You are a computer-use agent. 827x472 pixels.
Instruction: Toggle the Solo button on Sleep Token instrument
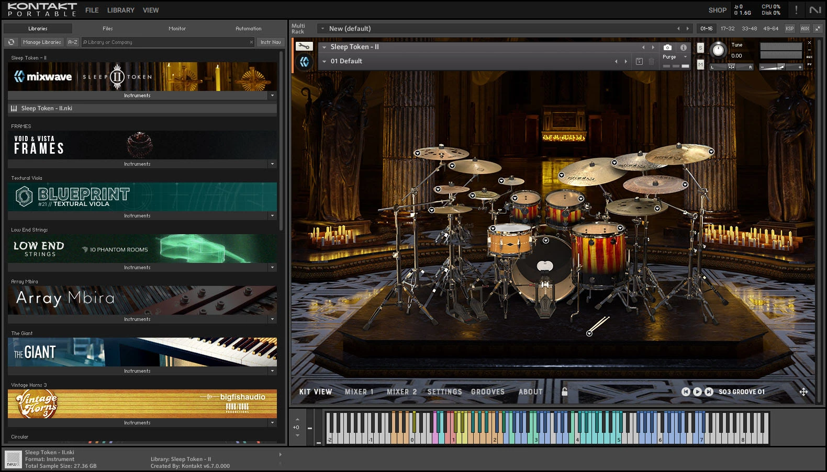point(700,48)
